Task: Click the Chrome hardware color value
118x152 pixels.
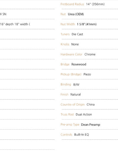Action: tap(90, 54)
